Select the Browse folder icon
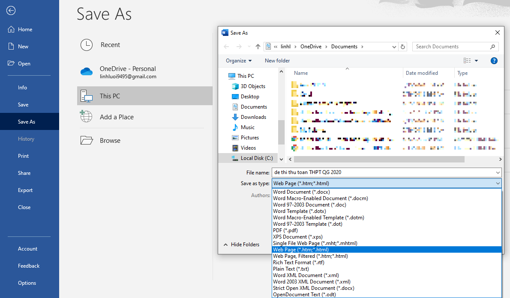Viewport: 510px width, 298px height. click(x=87, y=140)
